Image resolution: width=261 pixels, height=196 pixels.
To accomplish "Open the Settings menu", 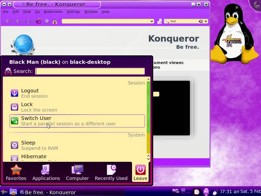I will pos(73,12).
